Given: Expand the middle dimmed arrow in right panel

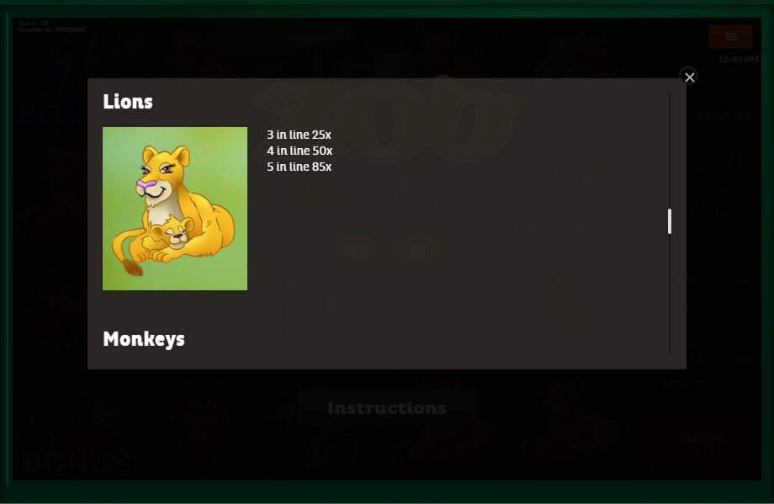Looking at the screenshot, I should [744, 304].
